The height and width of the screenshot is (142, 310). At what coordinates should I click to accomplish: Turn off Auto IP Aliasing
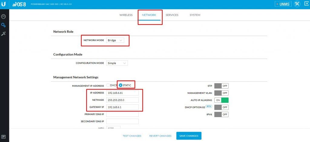click(x=221, y=100)
